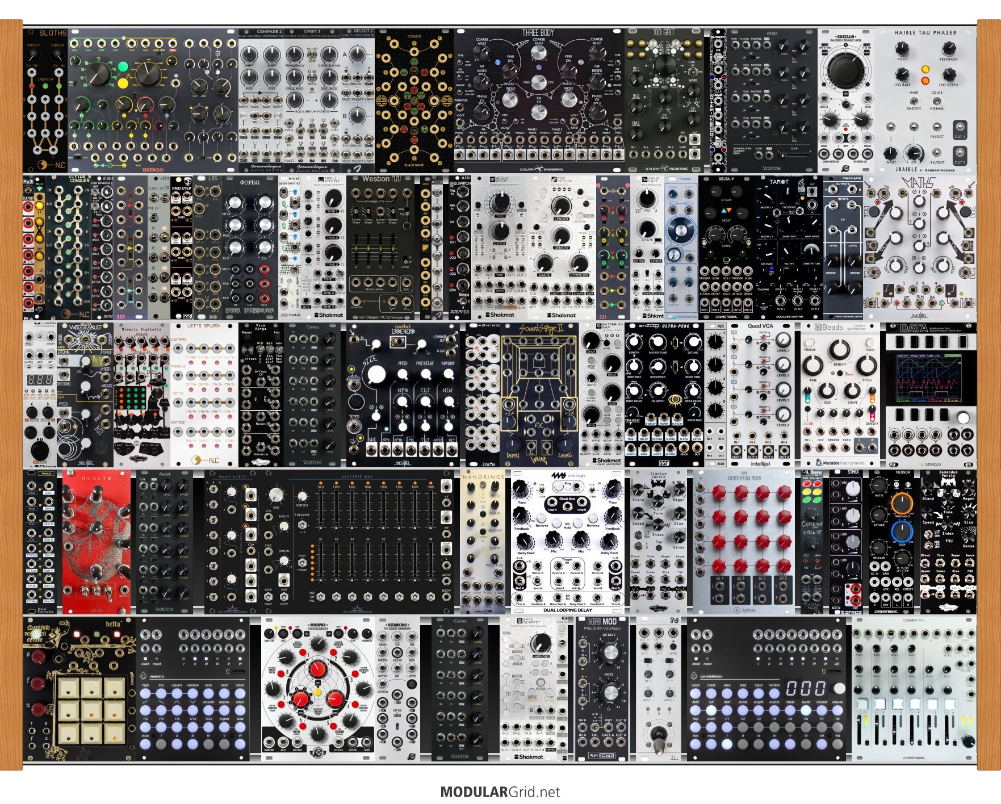Slide the Step Trig switch on Ostankino
This screenshot has width=1001, height=804.
[x=397, y=727]
